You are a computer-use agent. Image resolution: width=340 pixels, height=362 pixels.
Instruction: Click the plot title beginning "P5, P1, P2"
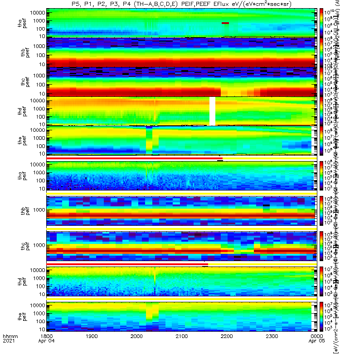pos(182,4)
